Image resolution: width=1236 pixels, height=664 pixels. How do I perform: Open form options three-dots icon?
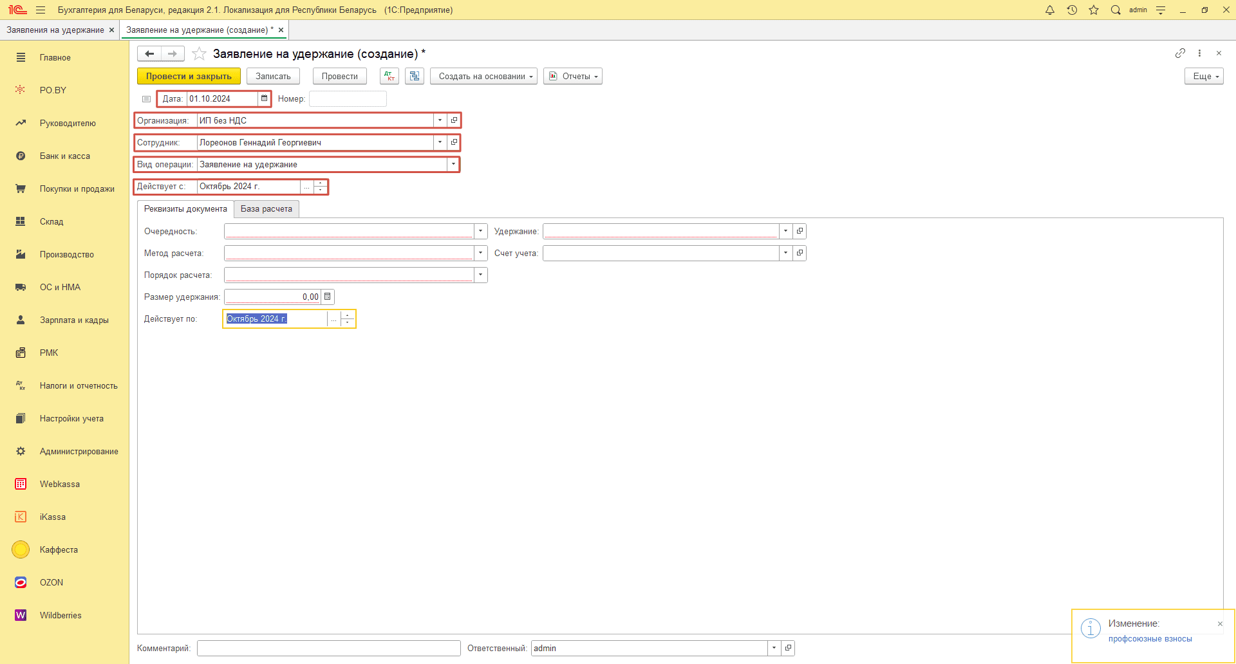point(1199,53)
